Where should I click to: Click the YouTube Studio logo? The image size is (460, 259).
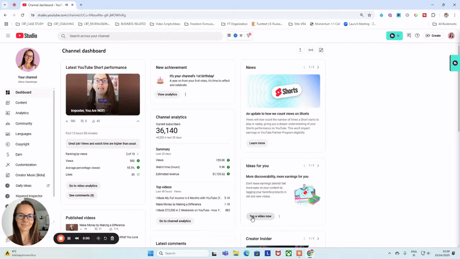[27, 36]
